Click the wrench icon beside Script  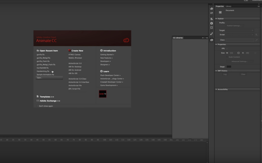(256, 35)
